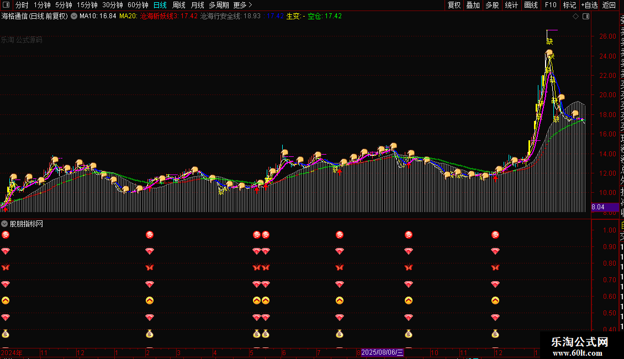Screen dimensions: 624x359
Task: Click the rightmost yellow up-arrow signal icon
Action: 495,300
